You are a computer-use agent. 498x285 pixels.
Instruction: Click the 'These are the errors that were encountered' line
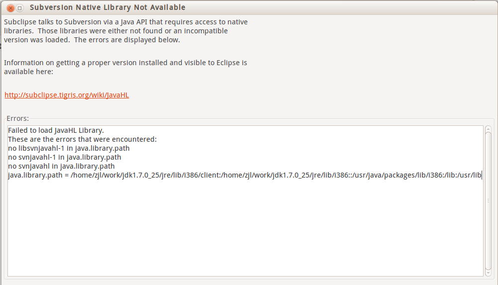82,139
